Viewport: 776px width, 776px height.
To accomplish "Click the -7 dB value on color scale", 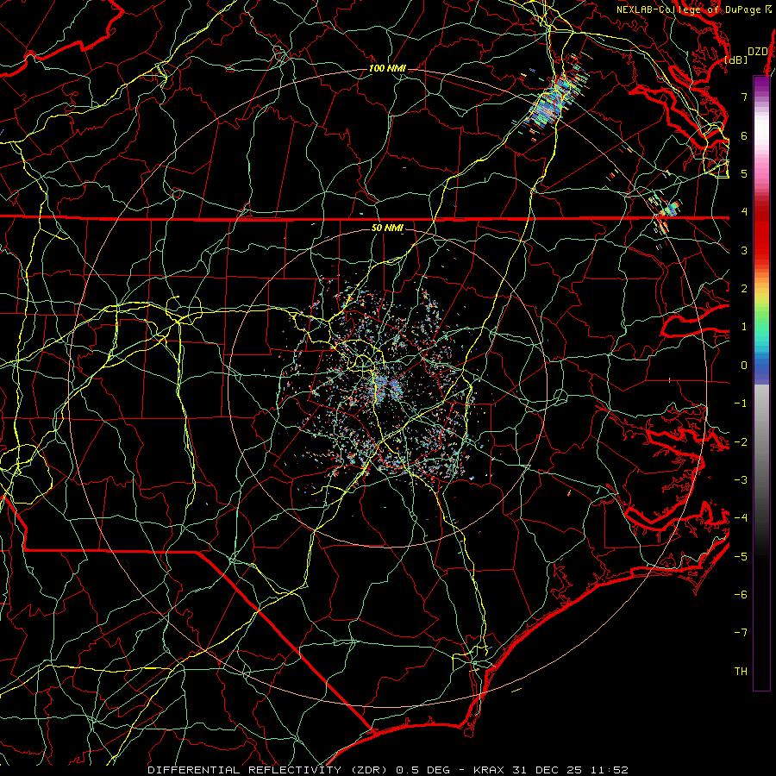I will [x=741, y=633].
